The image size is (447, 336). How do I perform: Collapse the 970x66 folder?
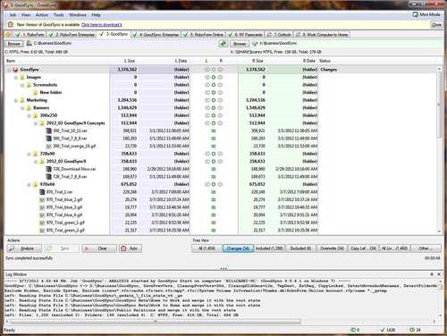(x=29, y=185)
